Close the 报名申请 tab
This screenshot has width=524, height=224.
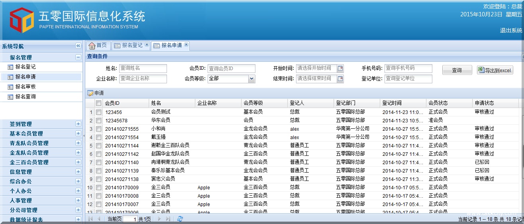pos(186,45)
